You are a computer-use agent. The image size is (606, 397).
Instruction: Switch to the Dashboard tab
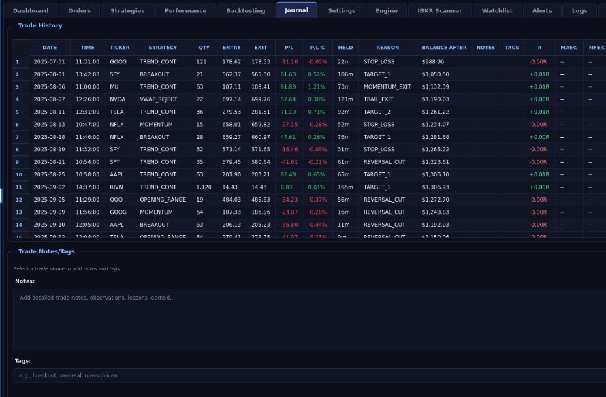point(31,10)
